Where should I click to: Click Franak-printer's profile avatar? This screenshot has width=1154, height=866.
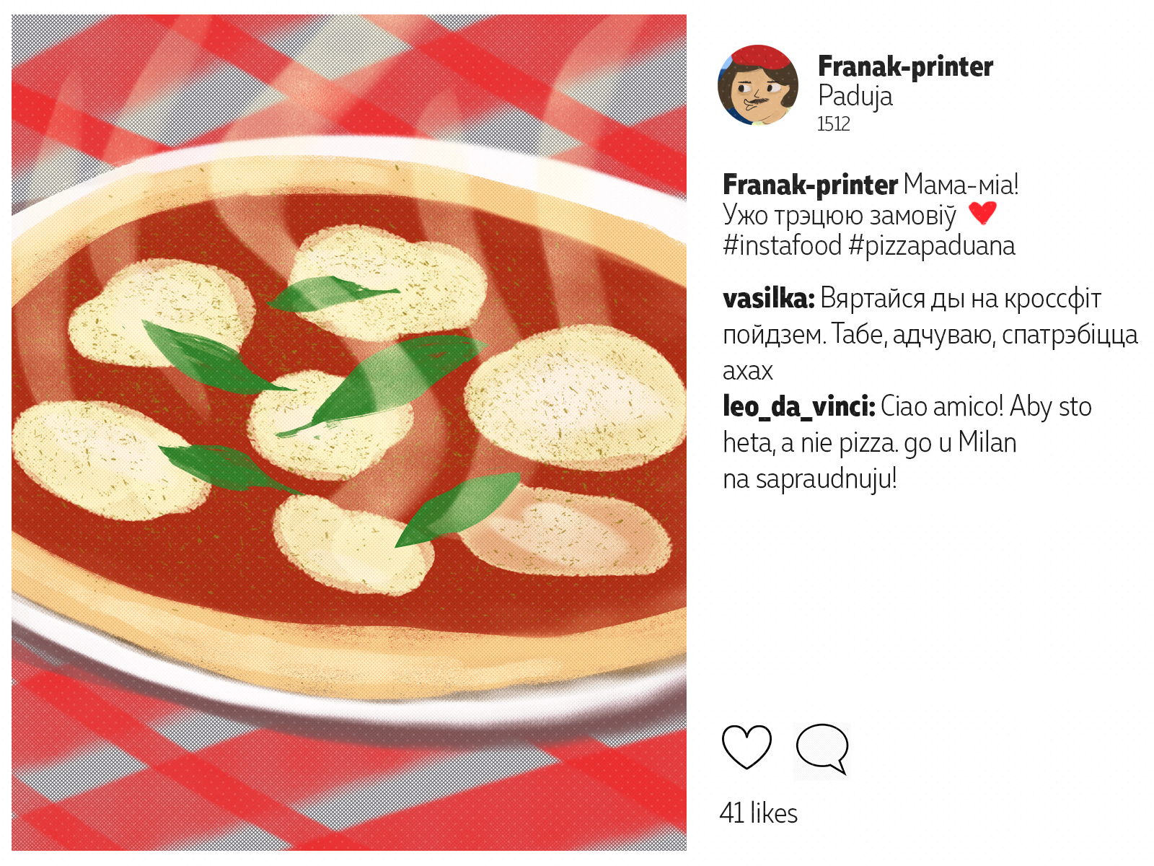(757, 85)
